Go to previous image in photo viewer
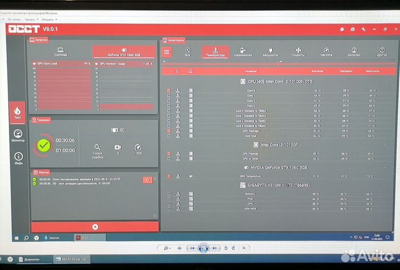Image resolution: width=400 pixels, height=270 pixels. tap(192, 248)
